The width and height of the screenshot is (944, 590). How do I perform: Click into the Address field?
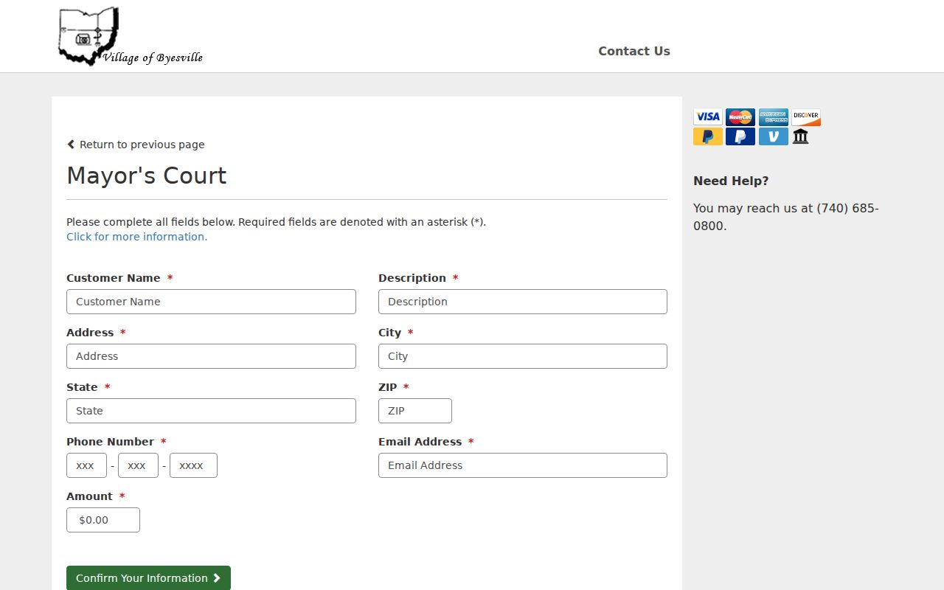[x=211, y=356]
